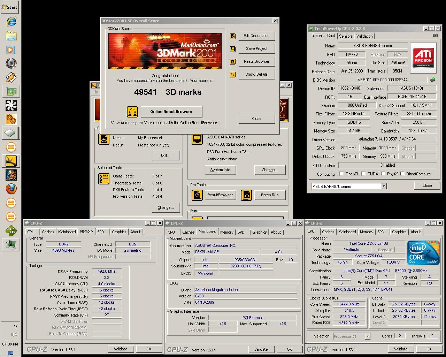Image resolution: width=446 pixels, height=357 pixels.
Task: Click the DRAM Frequency 492.0 MHz value
Action: point(107,271)
